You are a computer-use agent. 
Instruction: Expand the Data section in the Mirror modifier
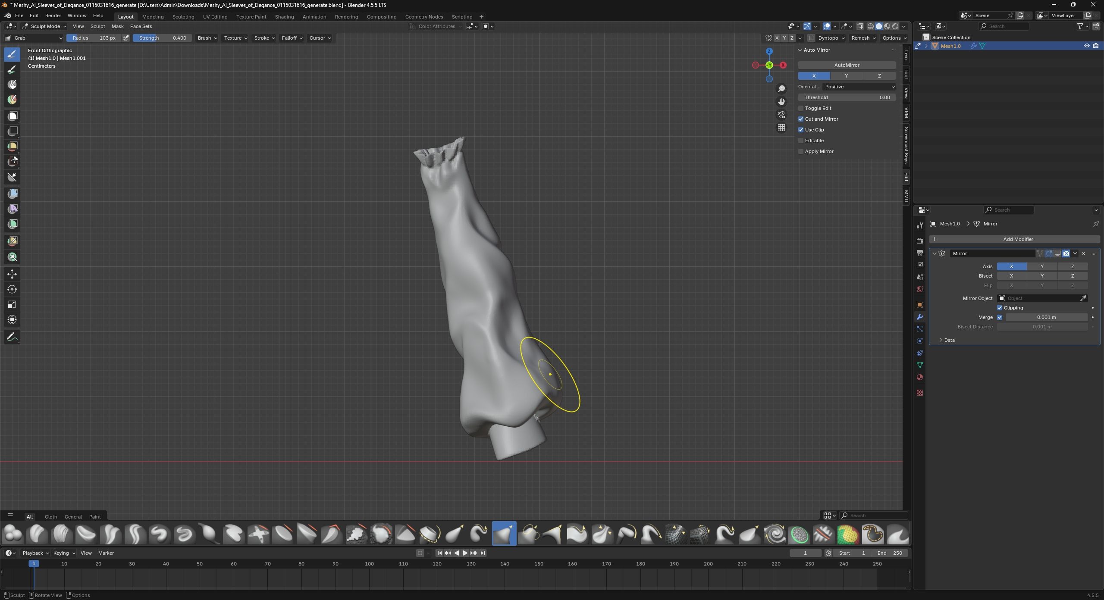coord(947,340)
